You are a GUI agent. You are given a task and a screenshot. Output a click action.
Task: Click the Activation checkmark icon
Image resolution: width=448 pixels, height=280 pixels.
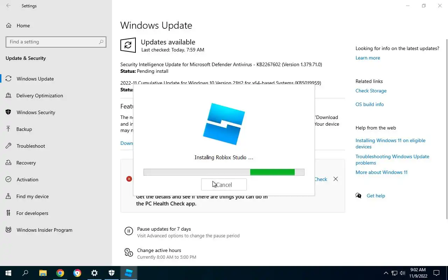[9, 180]
